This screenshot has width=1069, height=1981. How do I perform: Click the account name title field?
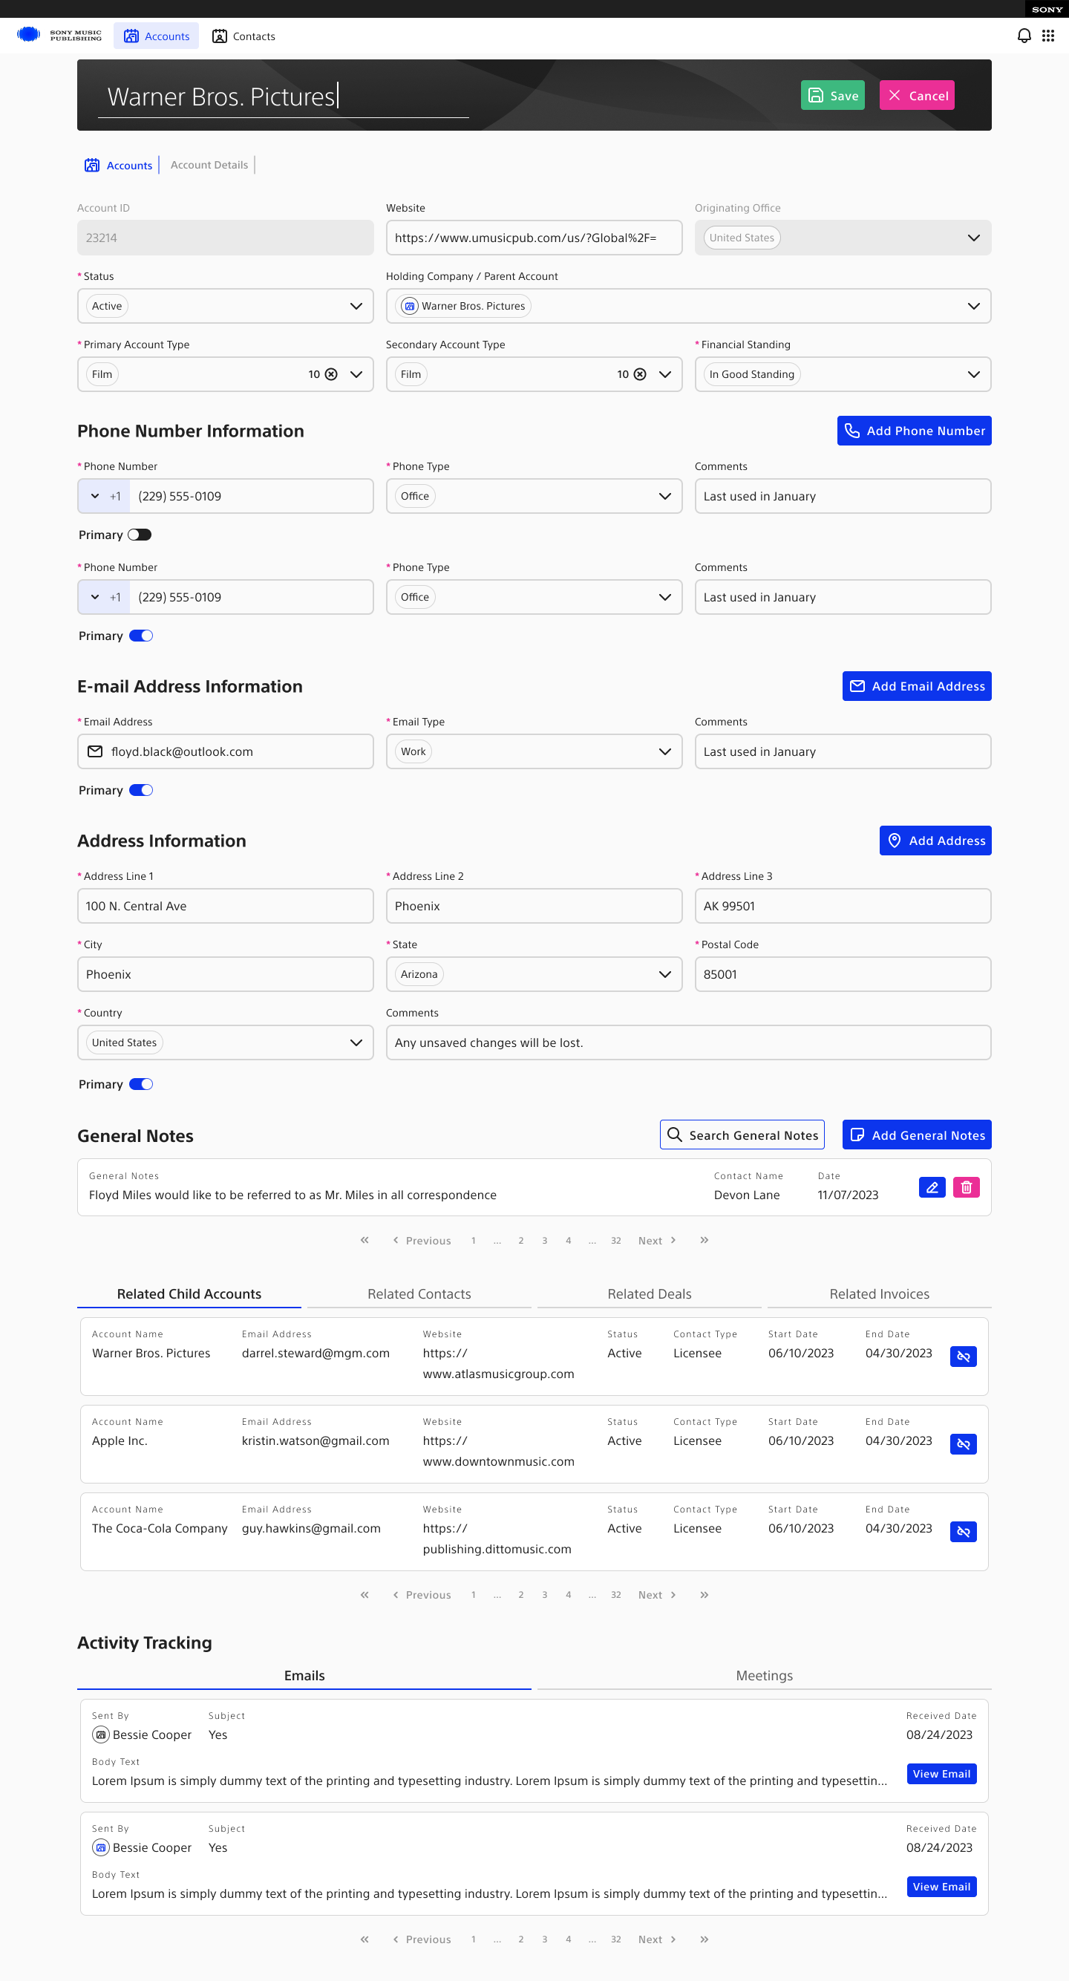[x=284, y=97]
